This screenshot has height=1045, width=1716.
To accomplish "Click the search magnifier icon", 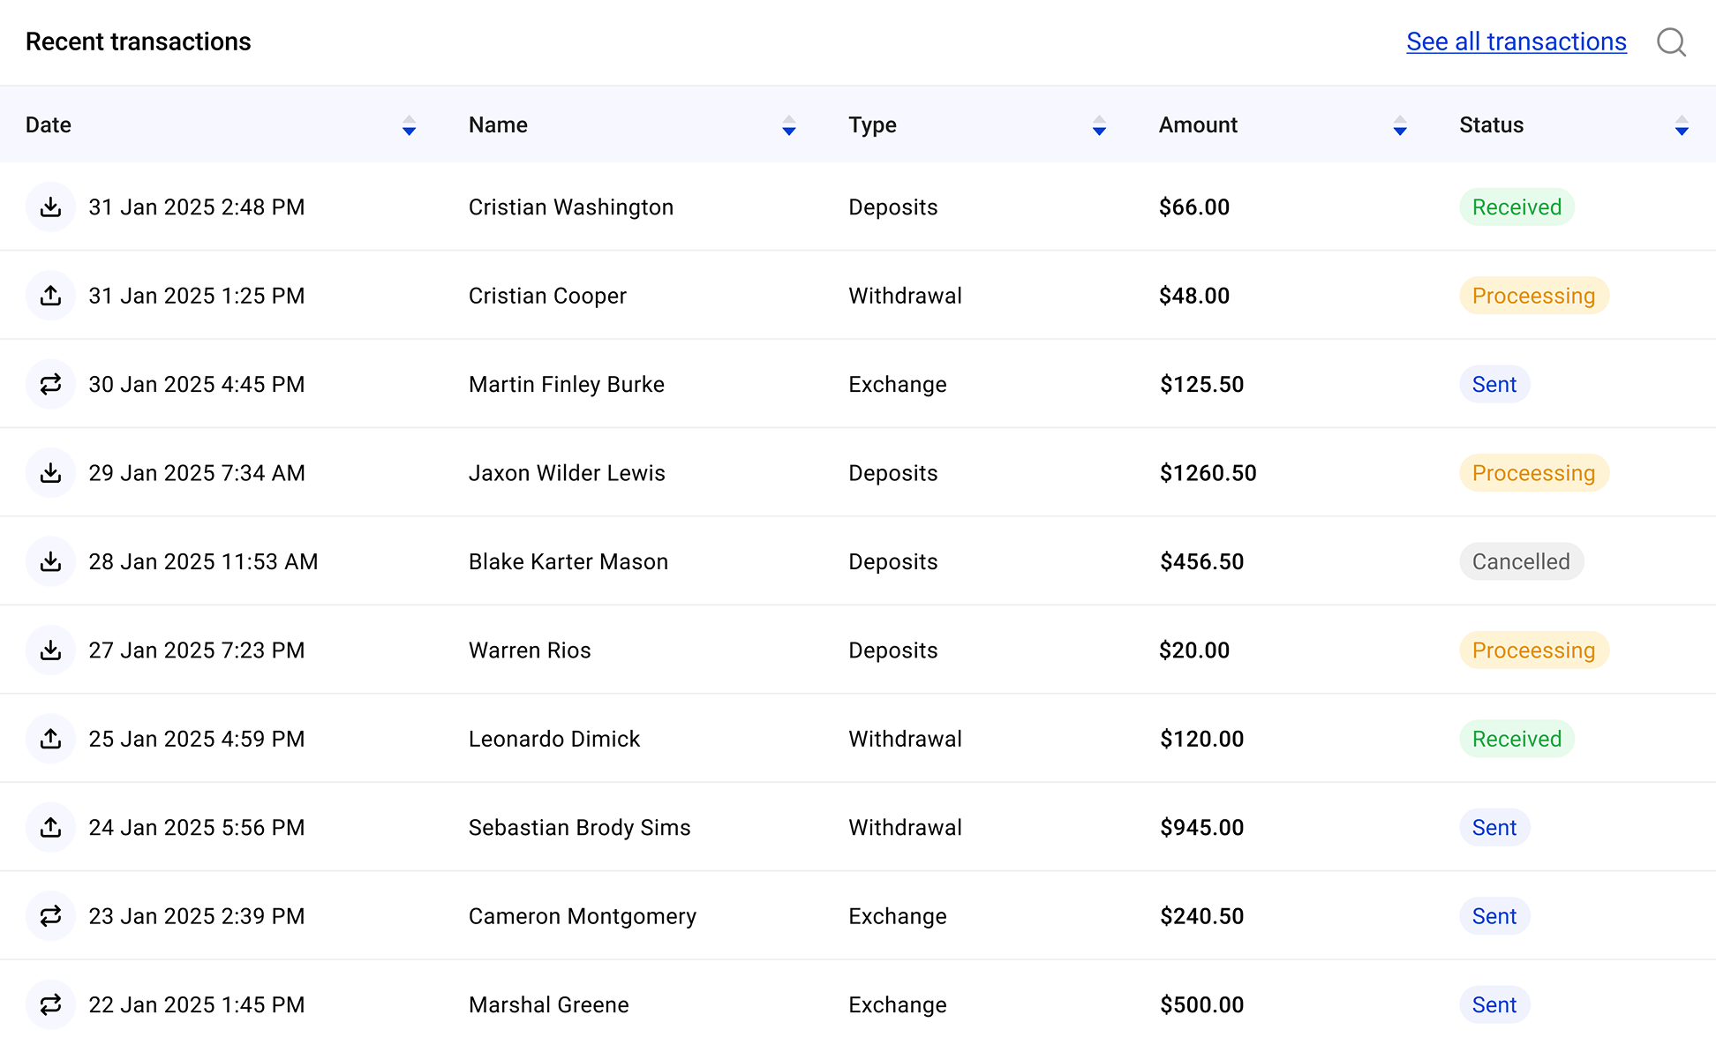I will pos(1671,41).
